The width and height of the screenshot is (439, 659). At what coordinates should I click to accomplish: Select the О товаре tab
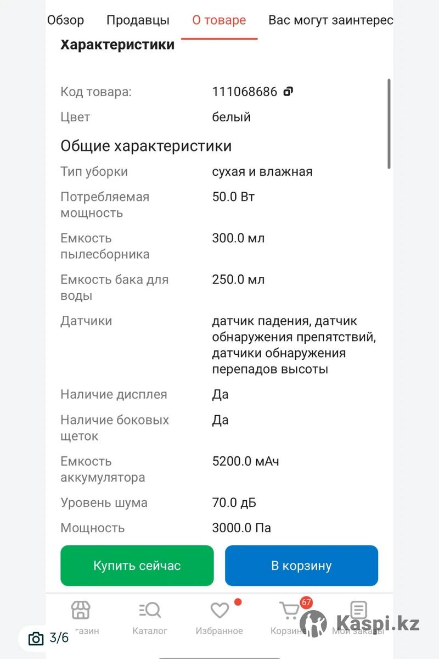pos(219,20)
